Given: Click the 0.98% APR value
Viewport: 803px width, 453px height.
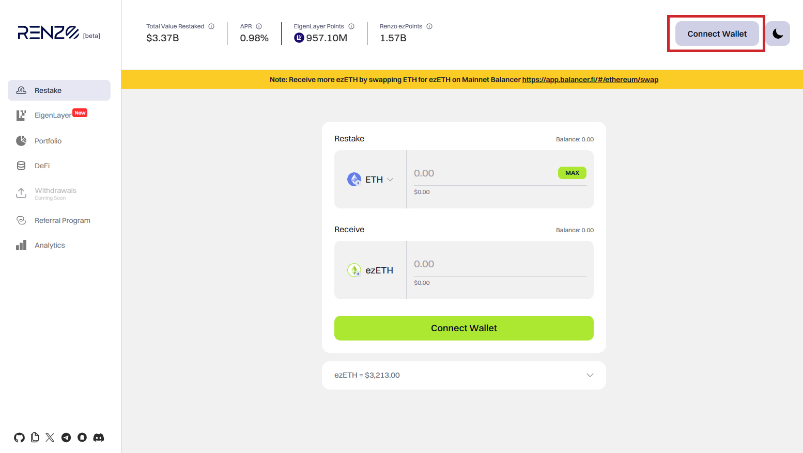Looking at the screenshot, I should 254,38.
